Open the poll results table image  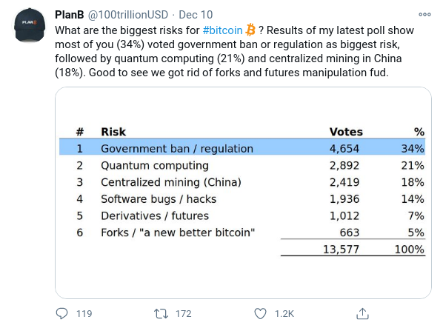click(x=243, y=193)
